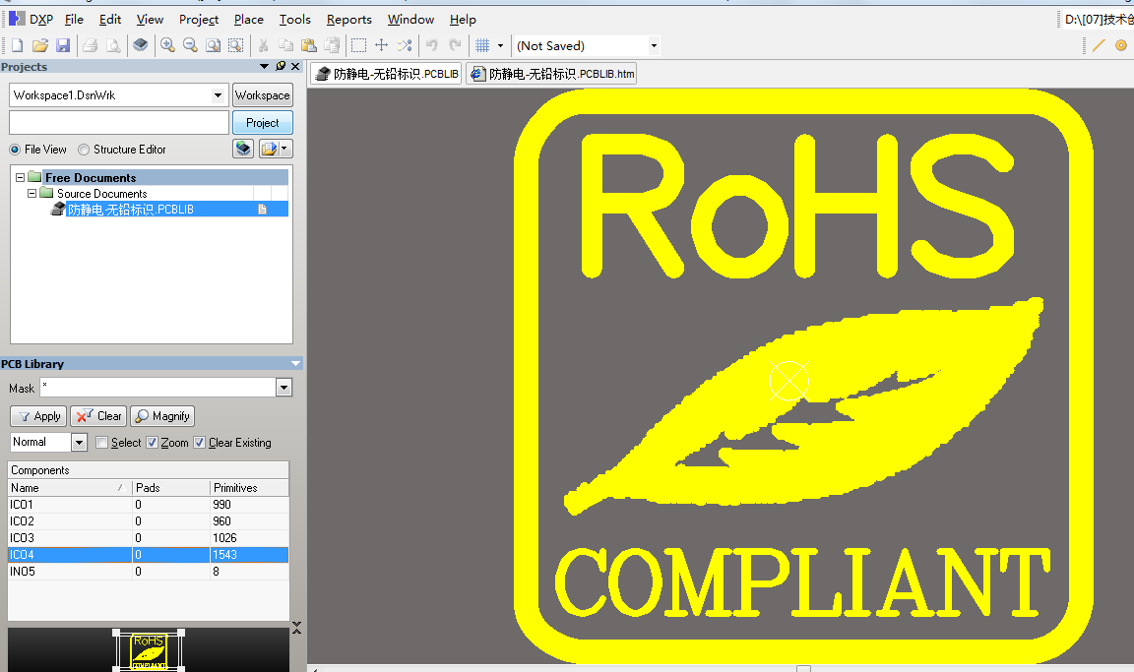The image size is (1134, 672).
Task: Open the Normal mode dropdown
Action: tap(80, 442)
